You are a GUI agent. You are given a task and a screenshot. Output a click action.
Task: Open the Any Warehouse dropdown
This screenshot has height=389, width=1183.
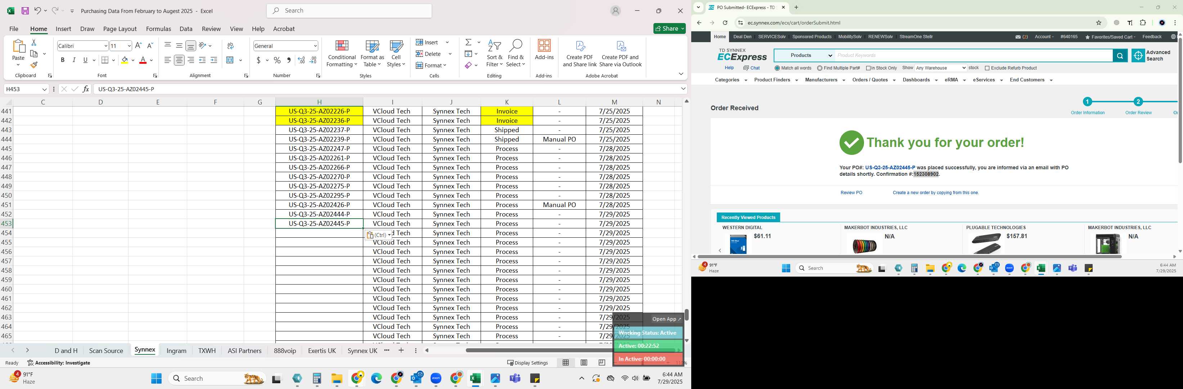940,68
